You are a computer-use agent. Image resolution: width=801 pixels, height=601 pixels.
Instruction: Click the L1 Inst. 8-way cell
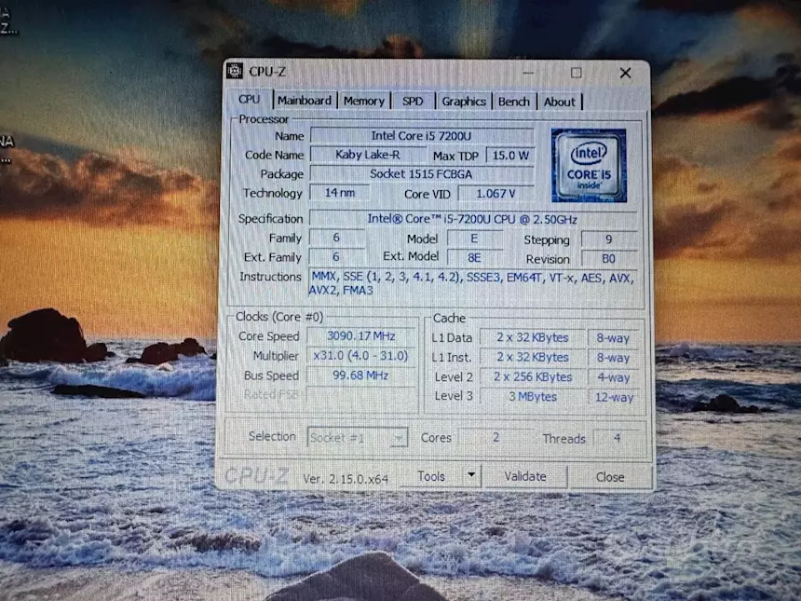[x=613, y=357]
